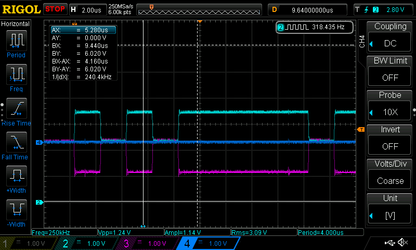Click the RIGOL logo

(21, 9)
